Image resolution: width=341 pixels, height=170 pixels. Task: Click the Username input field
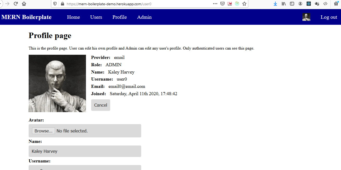(x=85, y=167)
